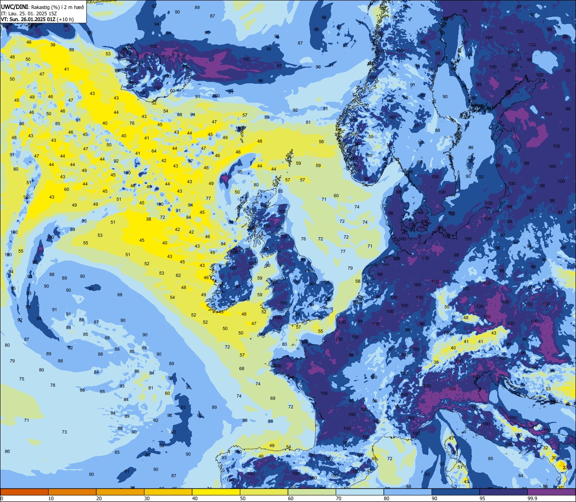Click the 30–40 legend color swatch
The width and height of the screenshot is (576, 502).
point(168,492)
